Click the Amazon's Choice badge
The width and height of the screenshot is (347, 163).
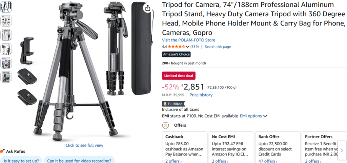(176, 54)
